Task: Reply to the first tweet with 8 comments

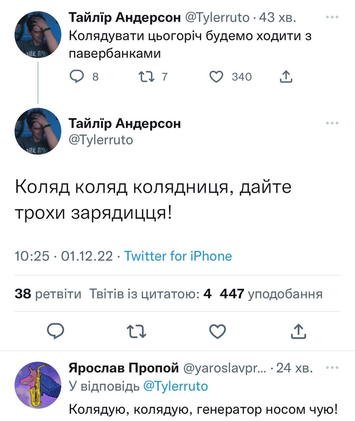Action: [76, 77]
